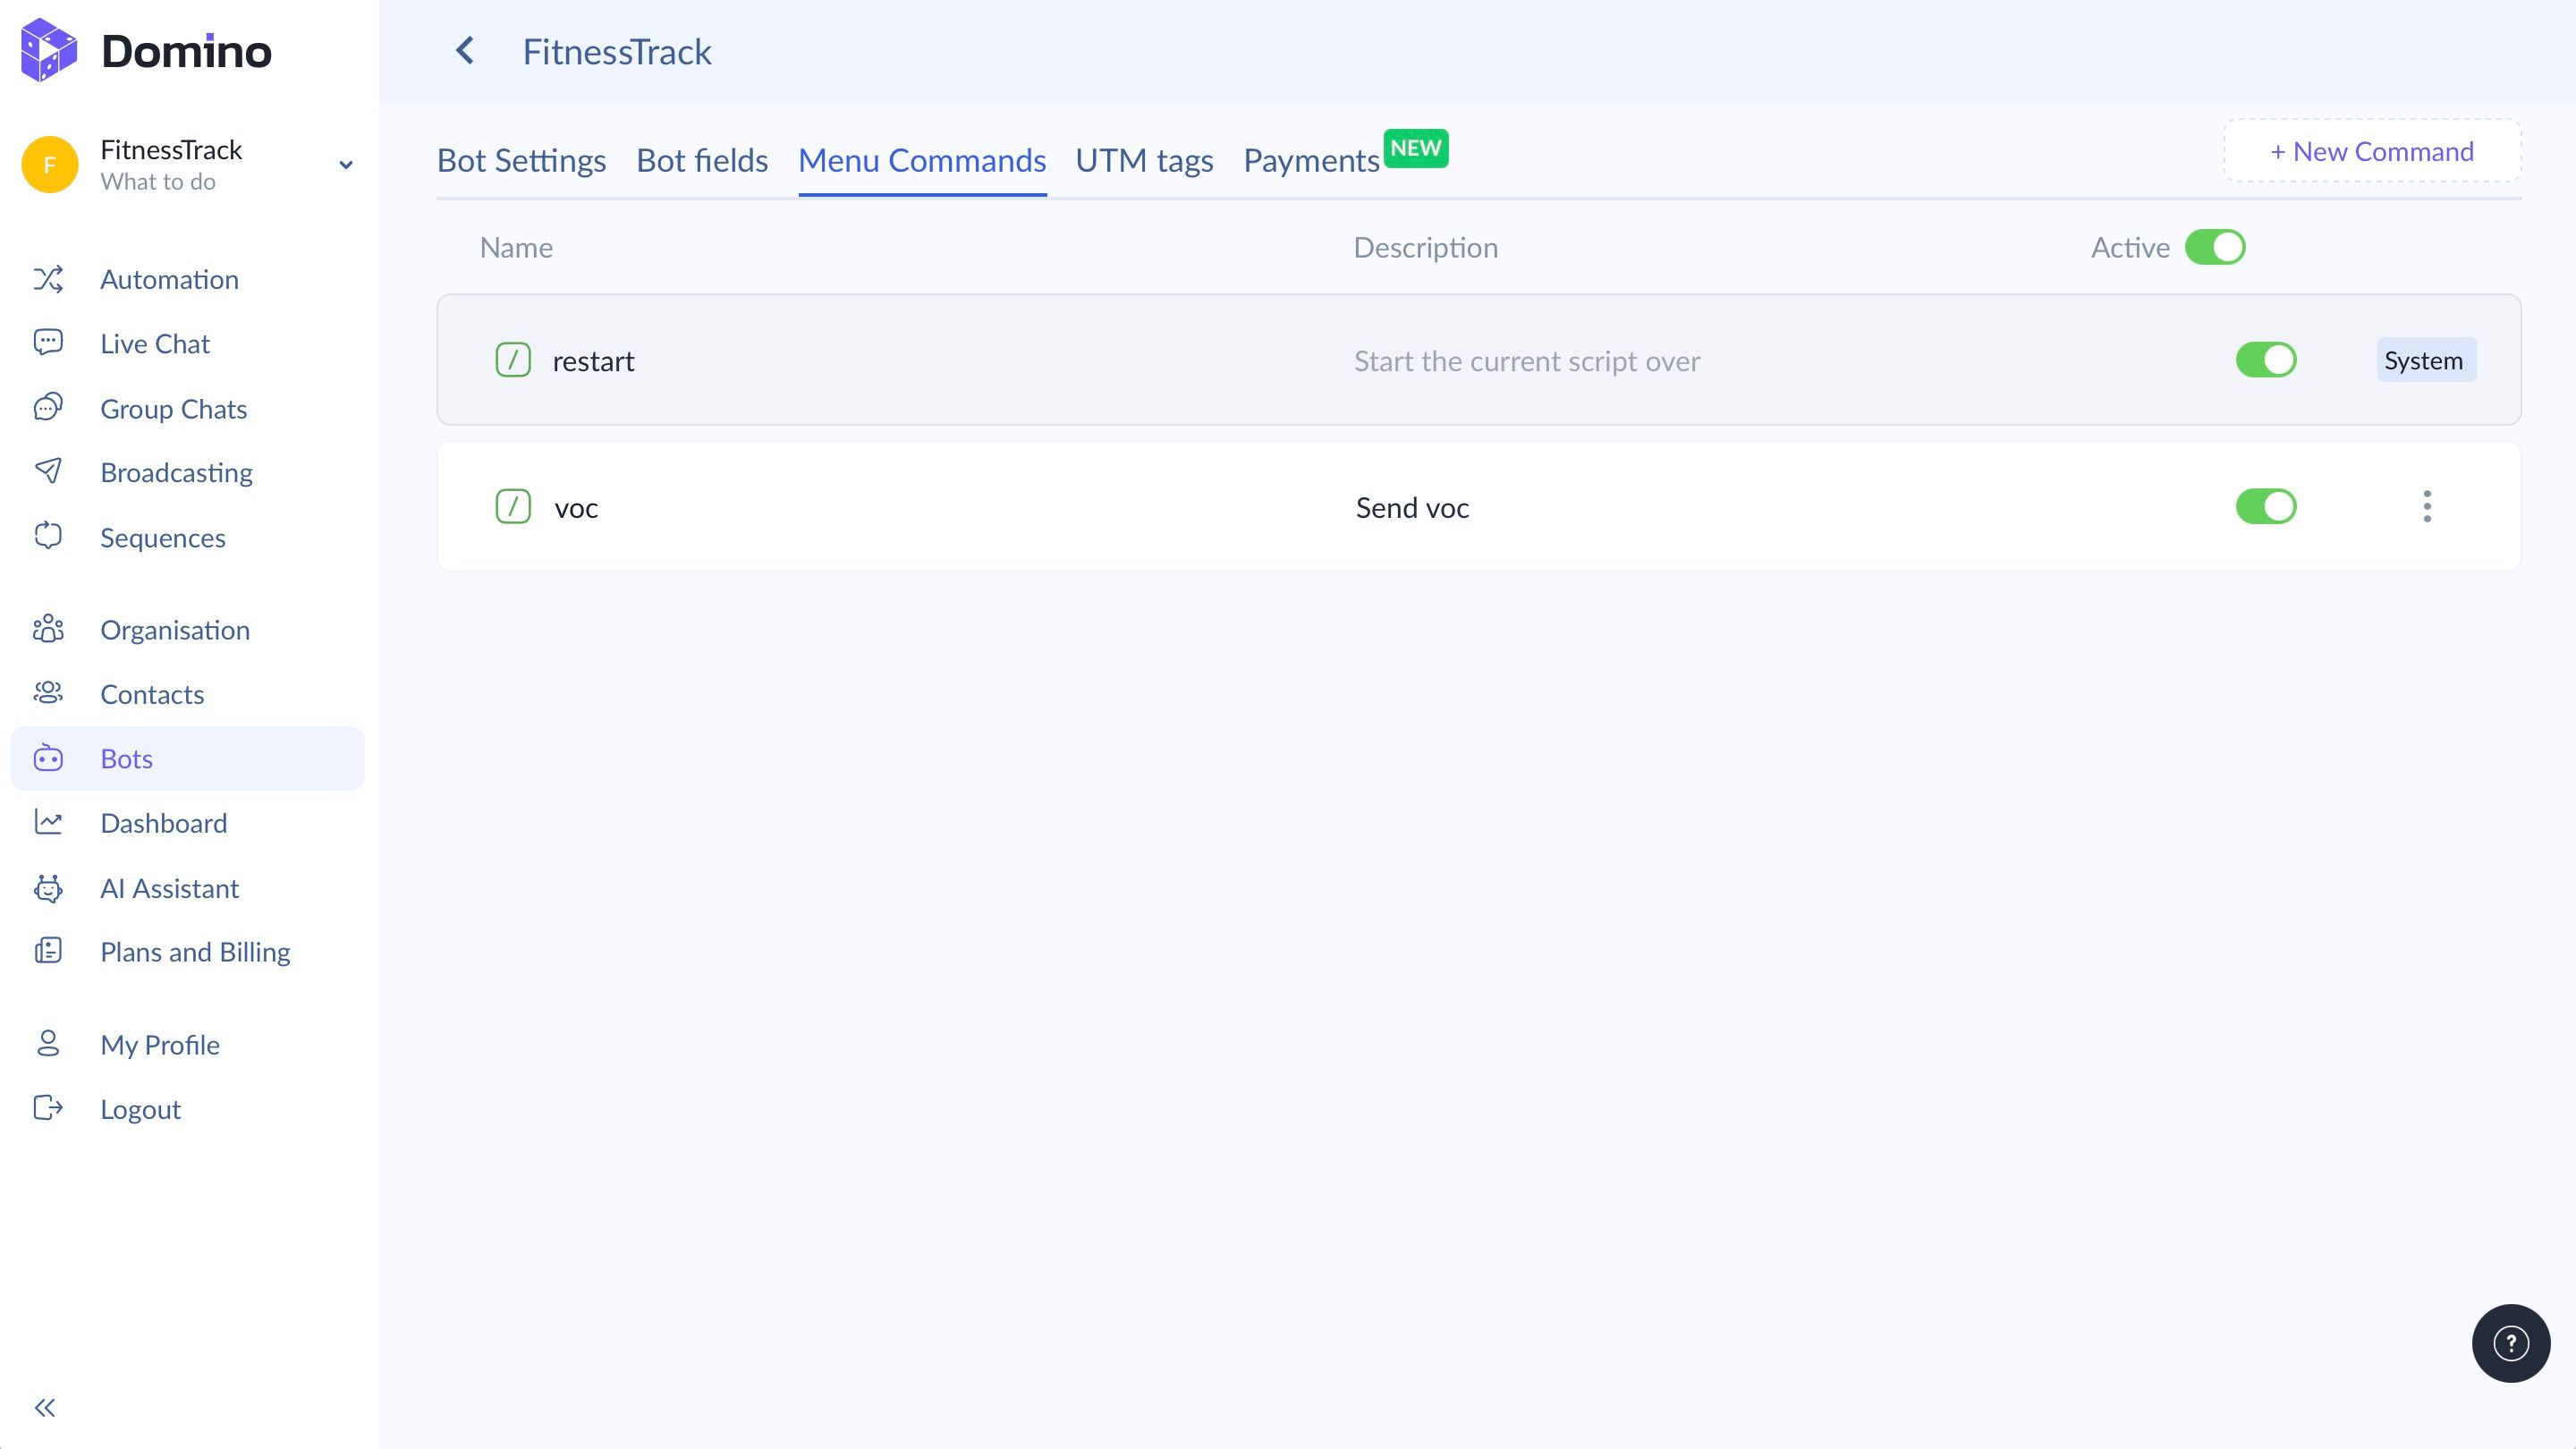This screenshot has height=1449, width=2576.
Task: Click the + New Command button
Action: (2371, 151)
